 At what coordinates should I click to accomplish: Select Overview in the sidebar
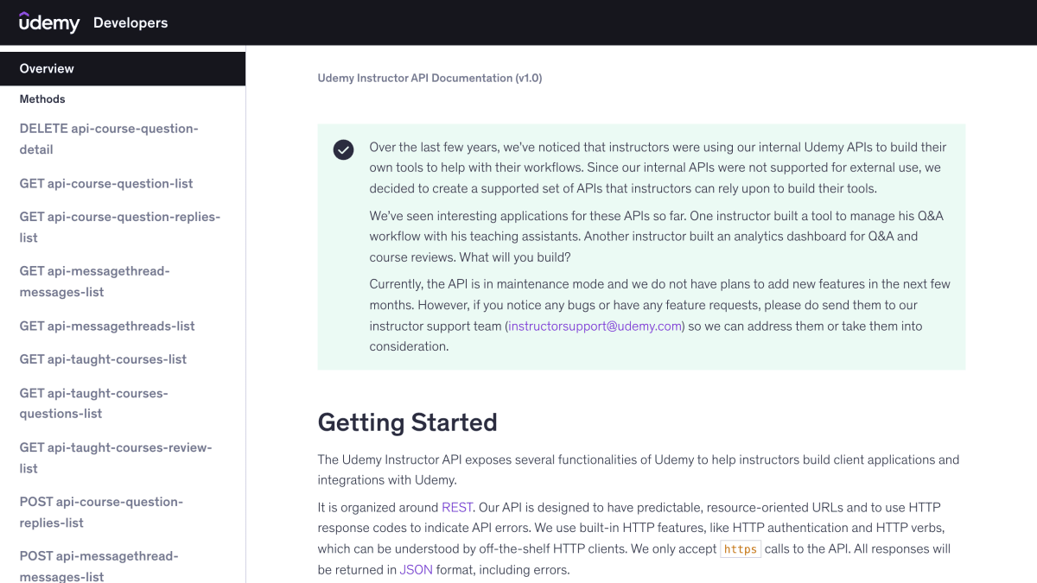pyautogui.click(x=123, y=68)
